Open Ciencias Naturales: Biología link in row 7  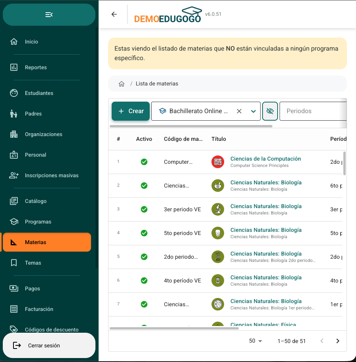(x=266, y=301)
